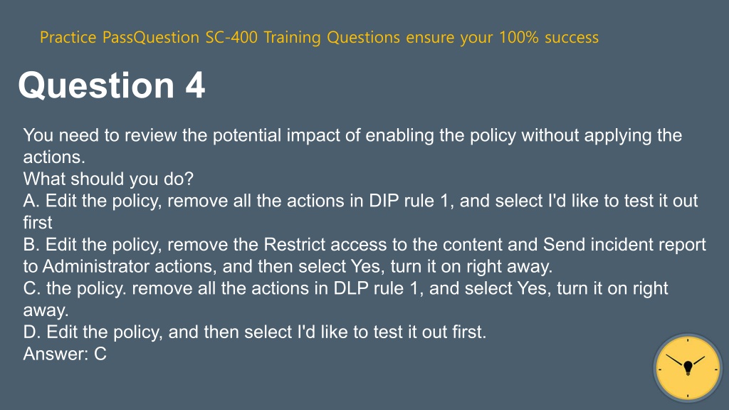Image resolution: width=729 pixels, height=410 pixels.
Task: Click the phrase Yes, turn it on right away in option B
Action: (451, 266)
